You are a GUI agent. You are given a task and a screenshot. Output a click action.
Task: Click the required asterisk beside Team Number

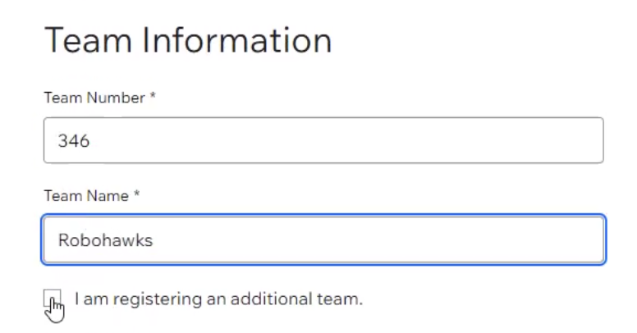tap(153, 97)
